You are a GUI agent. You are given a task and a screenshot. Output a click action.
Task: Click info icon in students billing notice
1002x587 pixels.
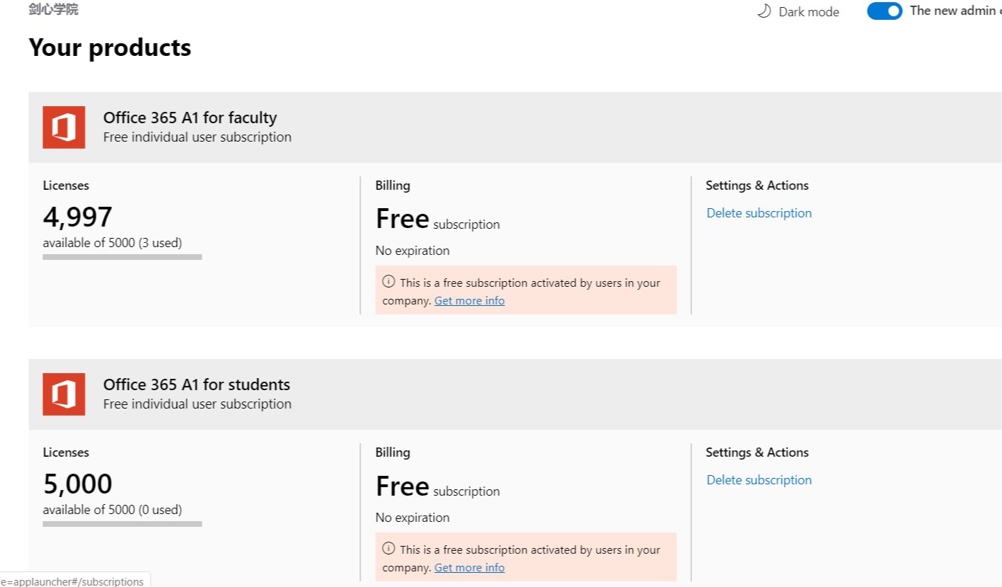point(388,549)
